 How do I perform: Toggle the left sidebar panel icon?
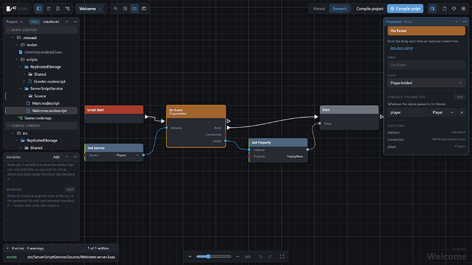[39, 8]
